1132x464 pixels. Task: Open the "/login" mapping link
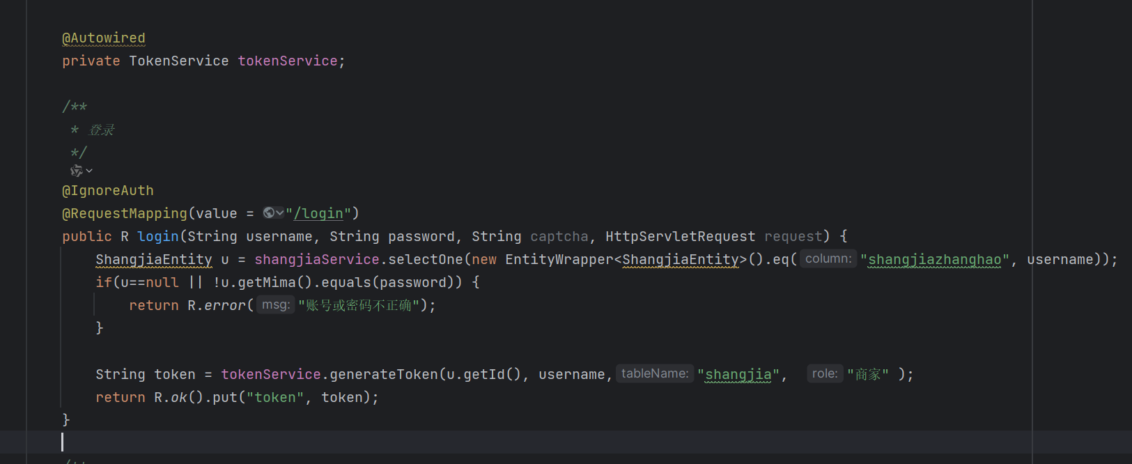pos(318,213)
